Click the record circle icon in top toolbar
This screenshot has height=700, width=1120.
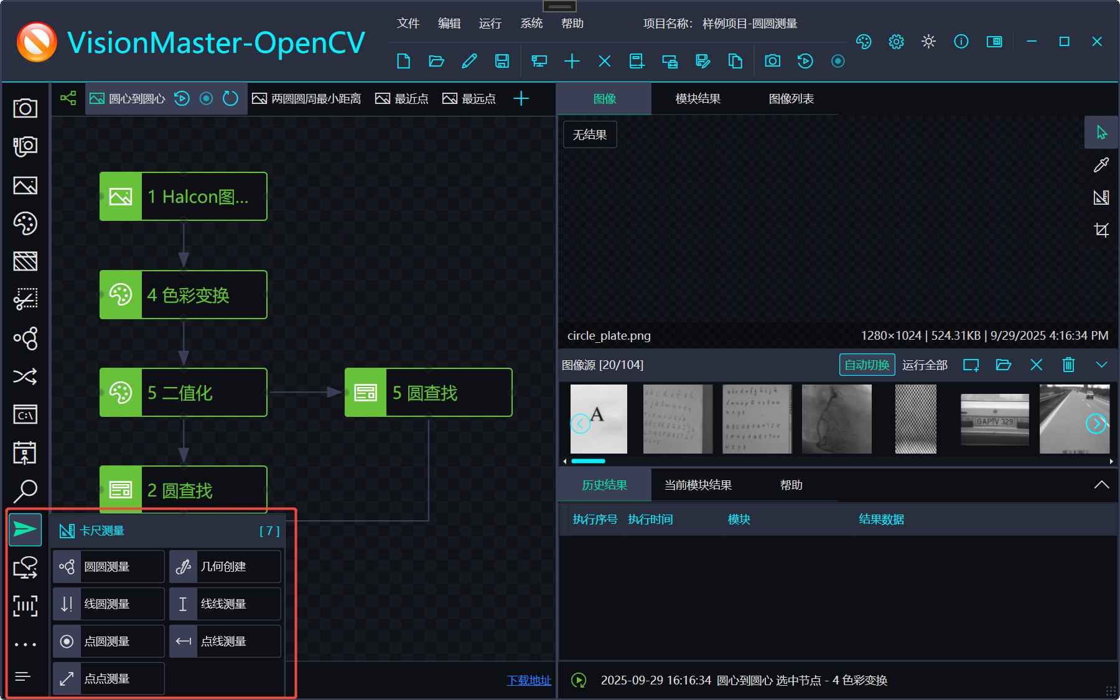(x=838, y=61)
